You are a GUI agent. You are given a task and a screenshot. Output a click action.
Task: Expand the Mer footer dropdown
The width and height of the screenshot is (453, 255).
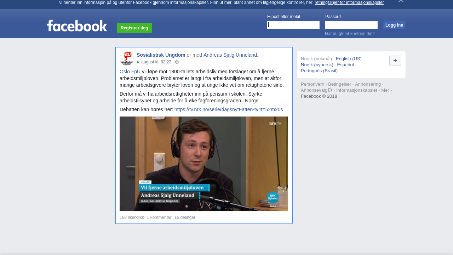point(386,90)
